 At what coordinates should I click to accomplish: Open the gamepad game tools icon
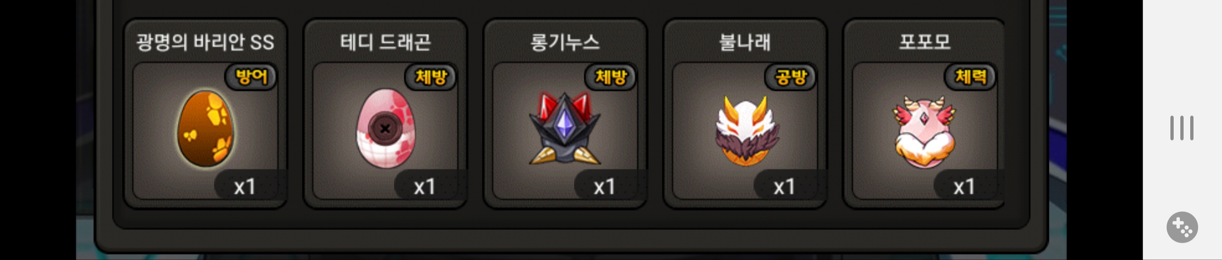point(1182,227)
